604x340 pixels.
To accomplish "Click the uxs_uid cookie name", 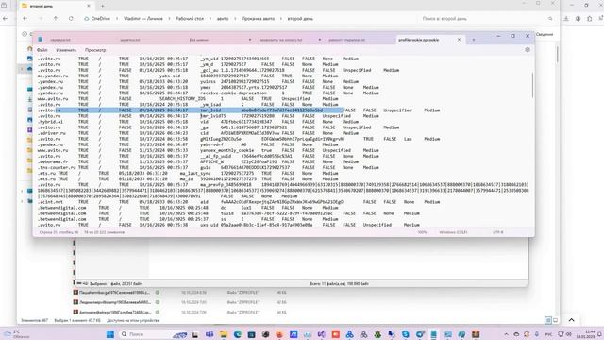I will [x=210, y=225].
